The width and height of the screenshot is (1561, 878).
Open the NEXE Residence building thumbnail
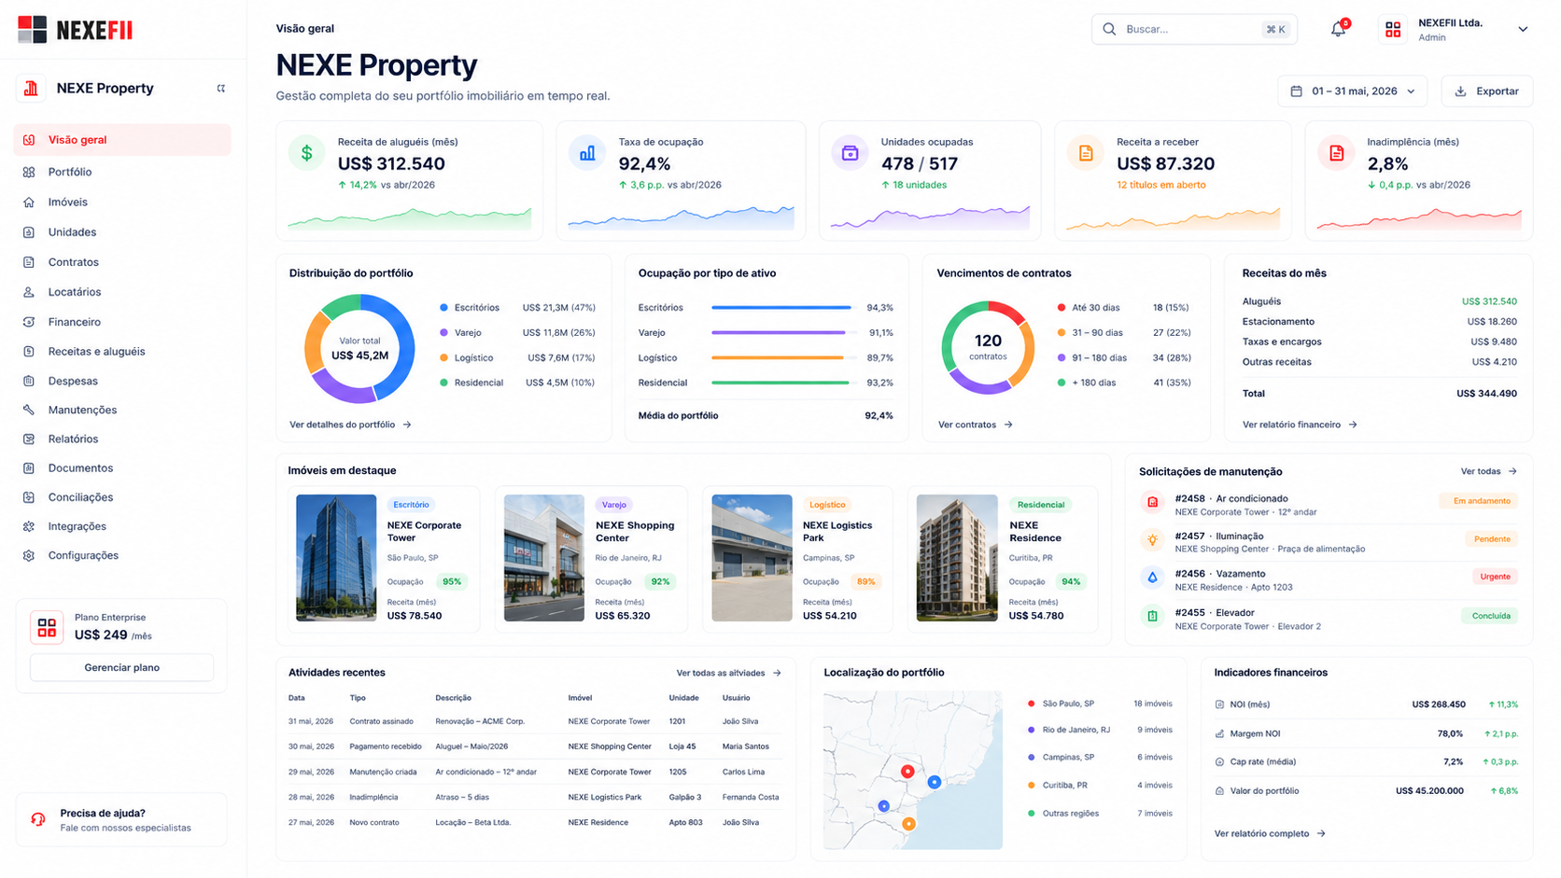click(957, 558)
